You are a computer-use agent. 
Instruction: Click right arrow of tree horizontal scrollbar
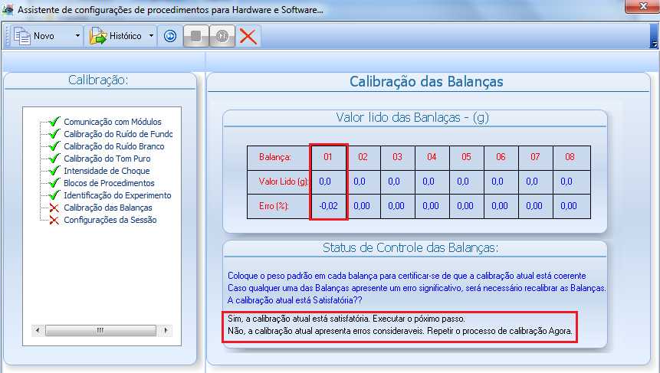coord(166,330)
